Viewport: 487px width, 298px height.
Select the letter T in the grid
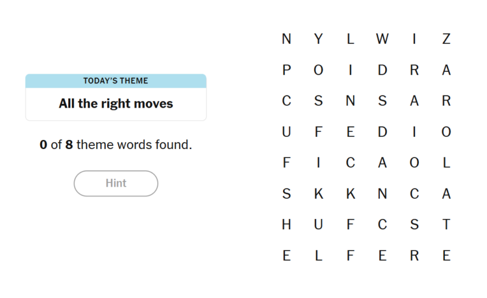(446, 224)
